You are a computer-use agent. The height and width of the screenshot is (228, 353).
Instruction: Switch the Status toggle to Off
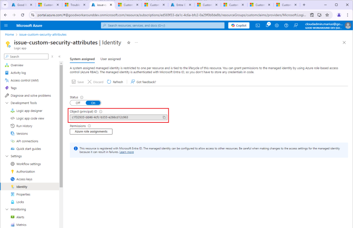[x=78, y=103]
